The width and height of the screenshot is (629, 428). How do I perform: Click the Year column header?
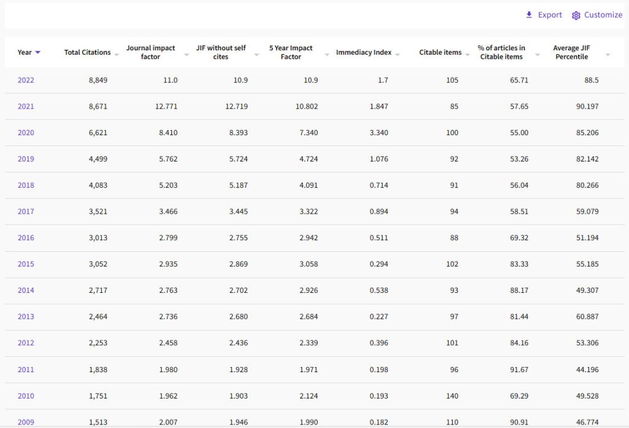25,52
